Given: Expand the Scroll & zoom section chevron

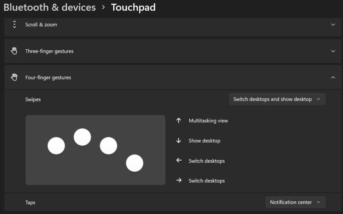Looking at the screenshot, I should pos(333,25).
